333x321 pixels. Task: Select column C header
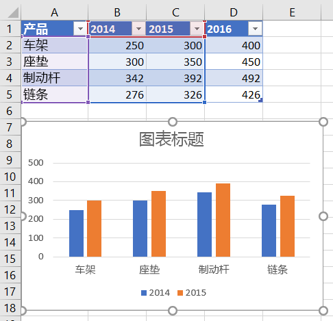(x=175, y=12)
